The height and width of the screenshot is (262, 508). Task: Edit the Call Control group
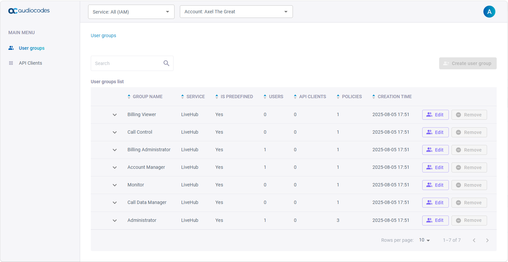(435, 132)
